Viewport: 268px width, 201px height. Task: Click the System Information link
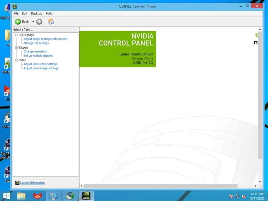(x=32, y=183)
